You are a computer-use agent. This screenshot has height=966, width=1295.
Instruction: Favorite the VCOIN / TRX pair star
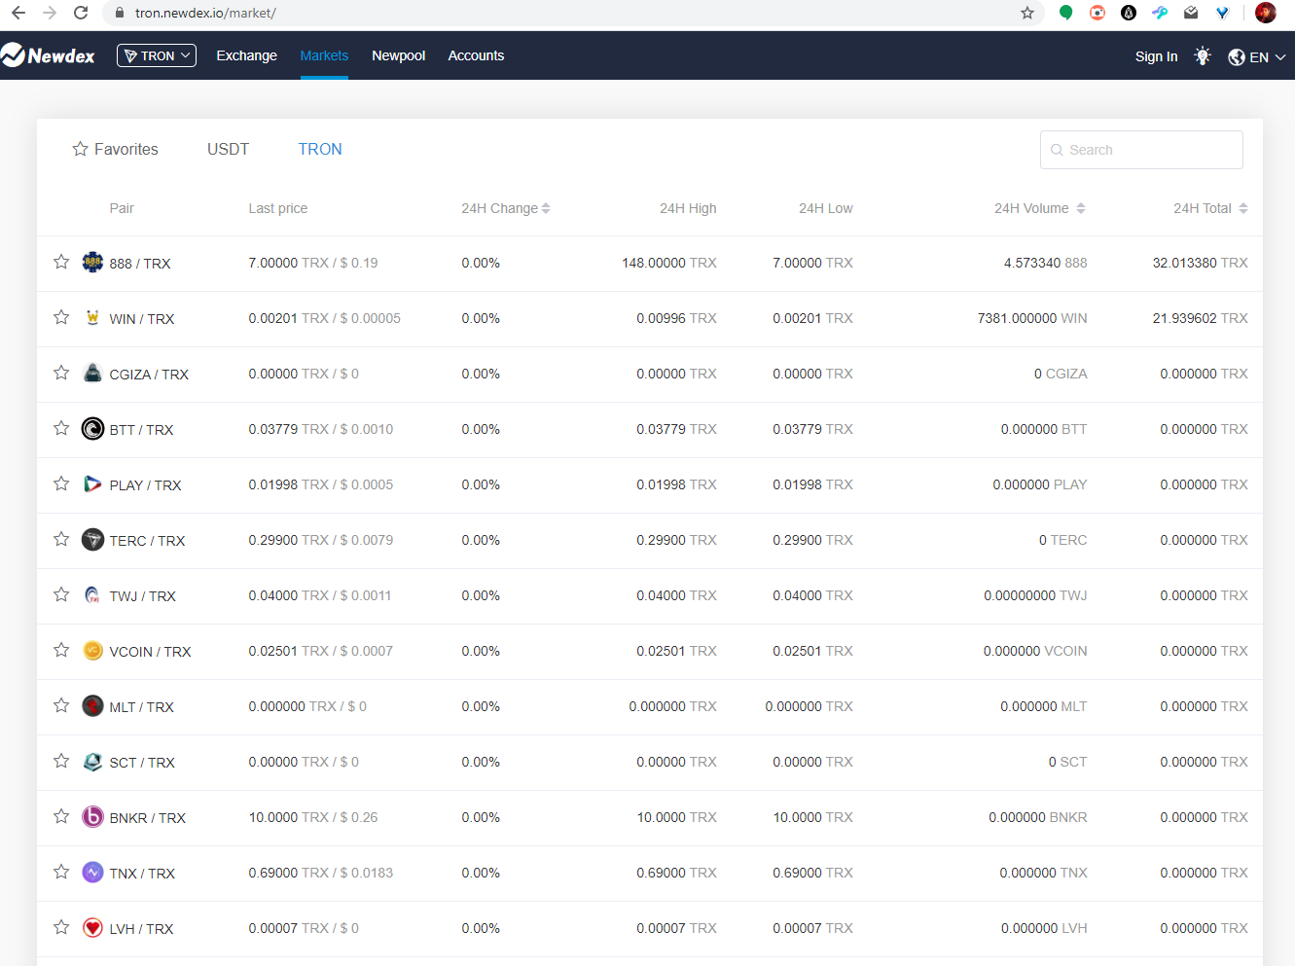coord(61,650)
